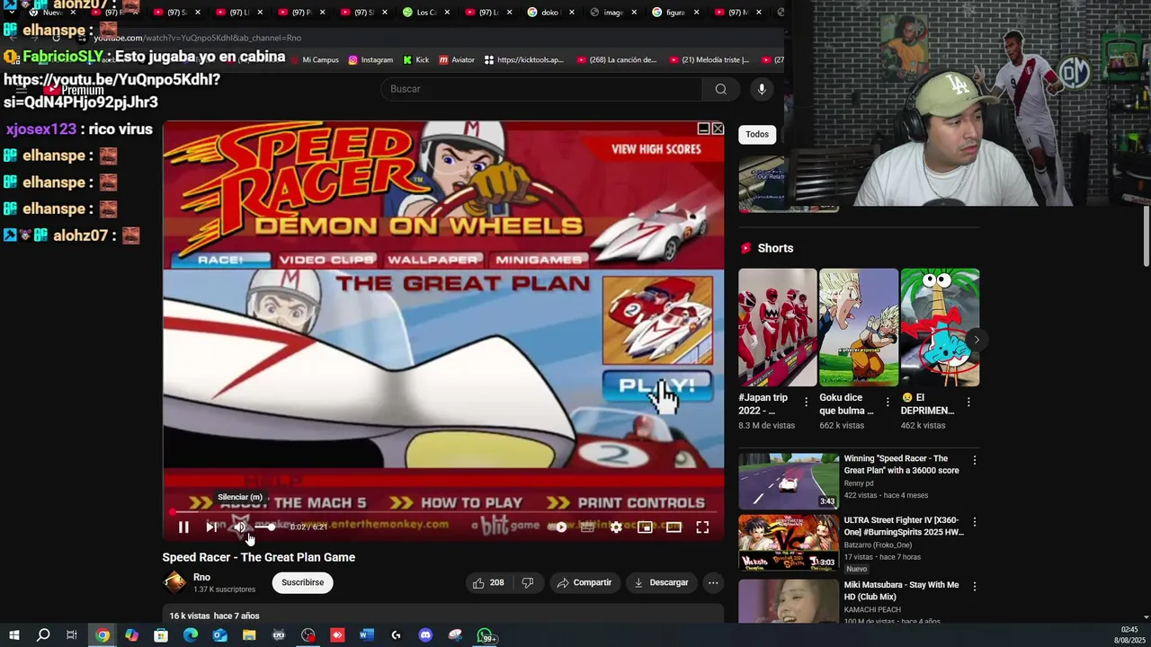Enter fullscreen video mode
This screenshot has width=1151, height=647.
(x=702, y=527)
